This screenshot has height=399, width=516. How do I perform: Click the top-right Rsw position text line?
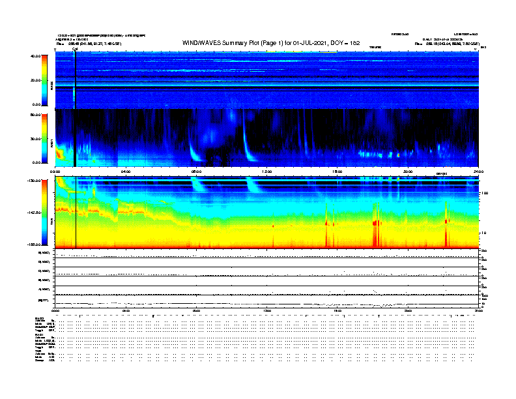click(x=447, y=44)
